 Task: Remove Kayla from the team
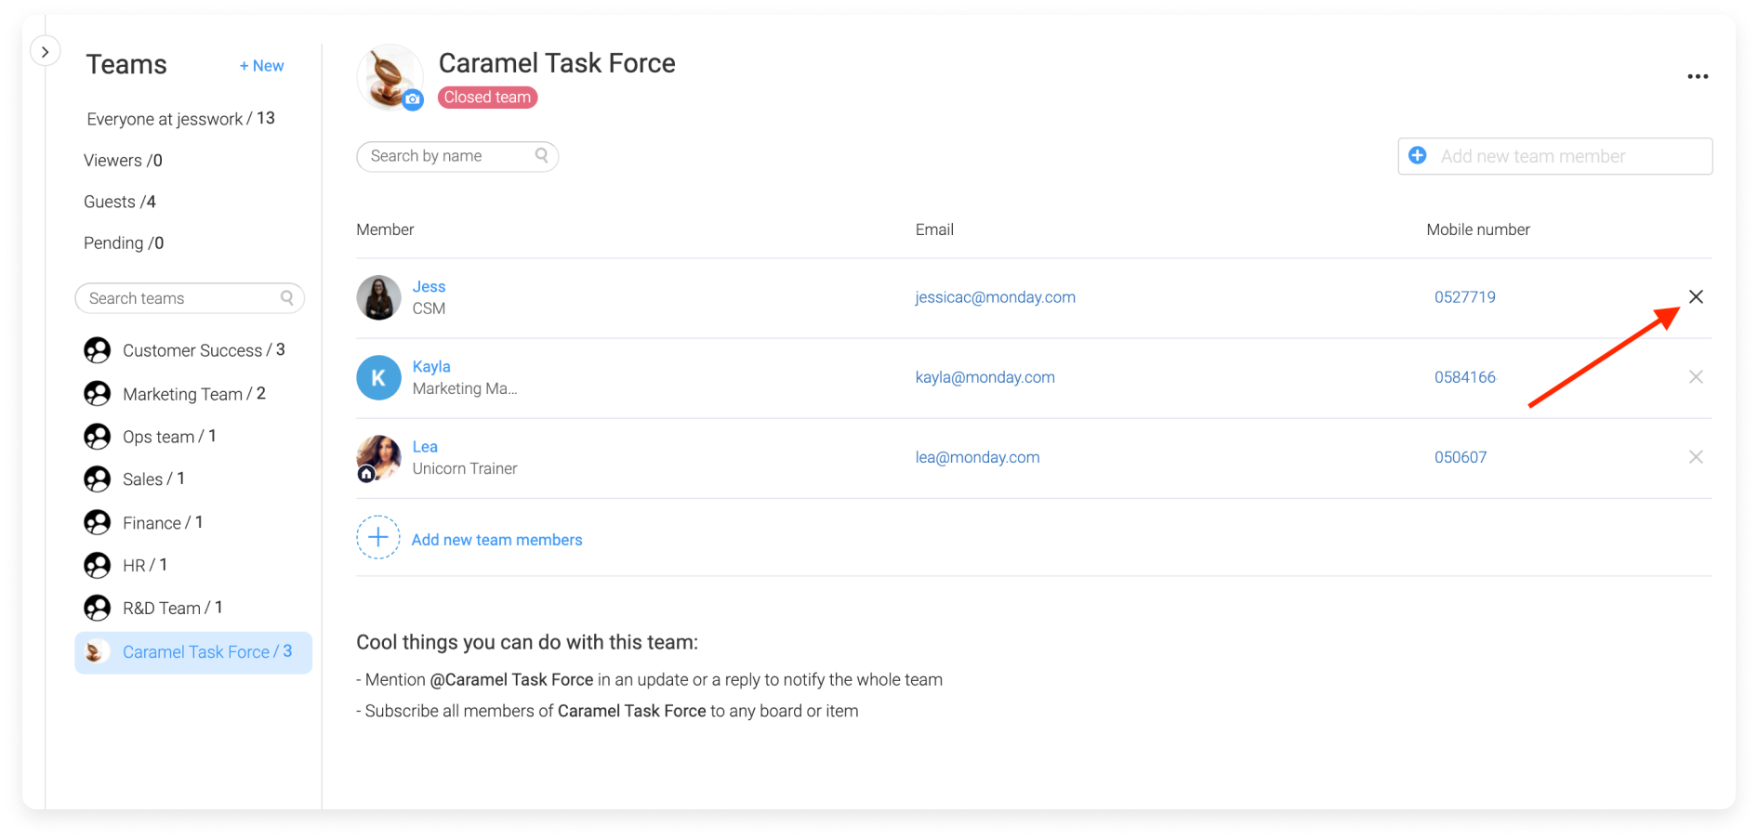coord(1696,377)
